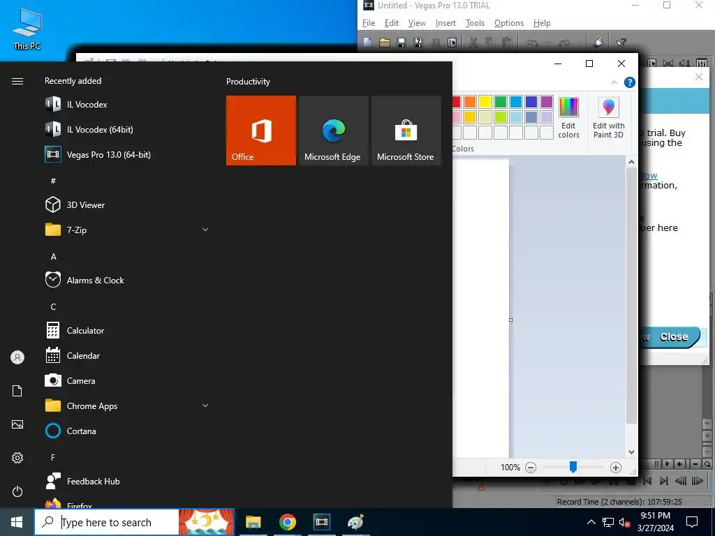Show hidden system tray icons

[591, 522]
